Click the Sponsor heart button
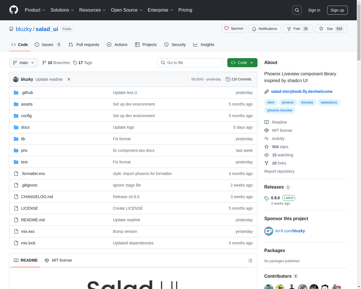361x289 pixels. click(x=234, y=29)
